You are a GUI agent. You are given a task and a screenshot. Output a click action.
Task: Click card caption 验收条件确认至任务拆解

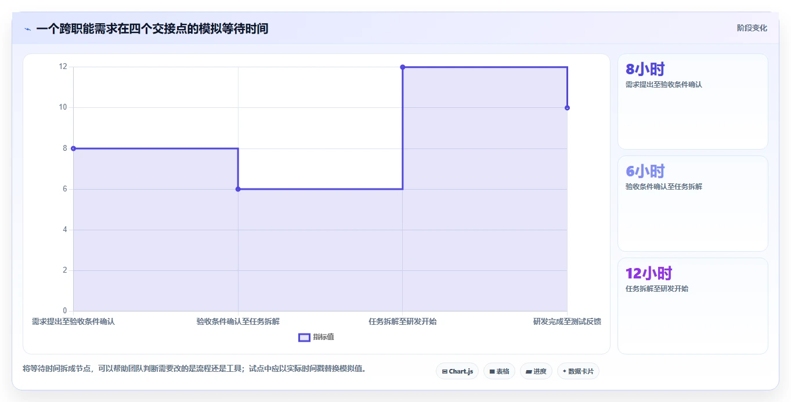[664, 187]
